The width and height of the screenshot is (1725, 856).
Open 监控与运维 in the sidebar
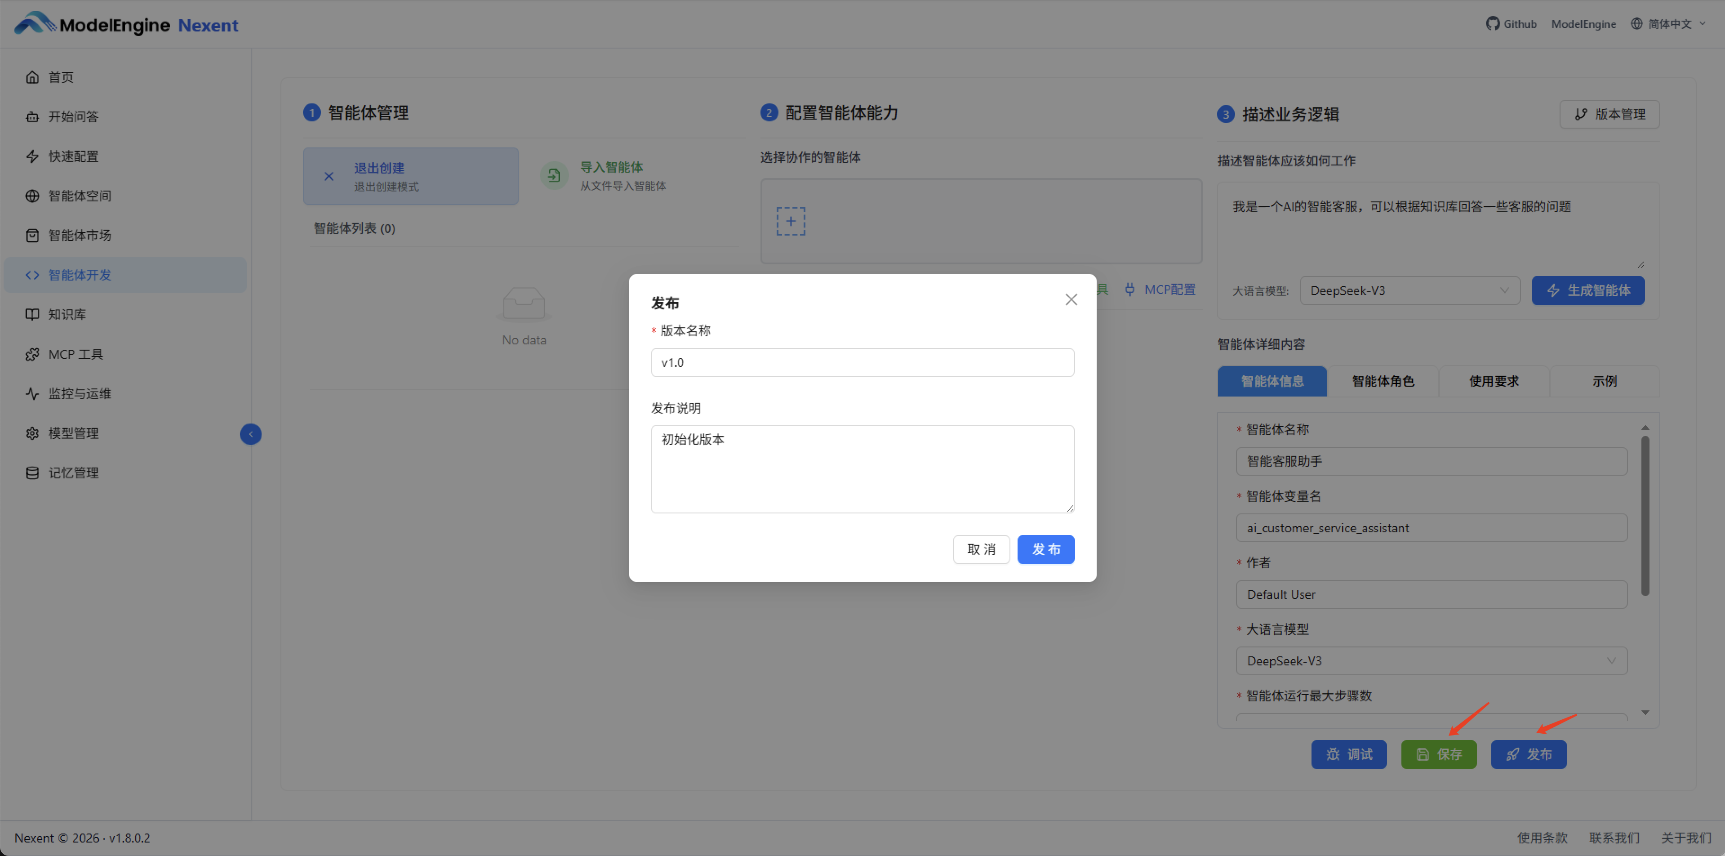(x=79, y=393)
